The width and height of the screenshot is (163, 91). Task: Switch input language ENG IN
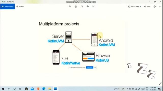click(147, 89)
